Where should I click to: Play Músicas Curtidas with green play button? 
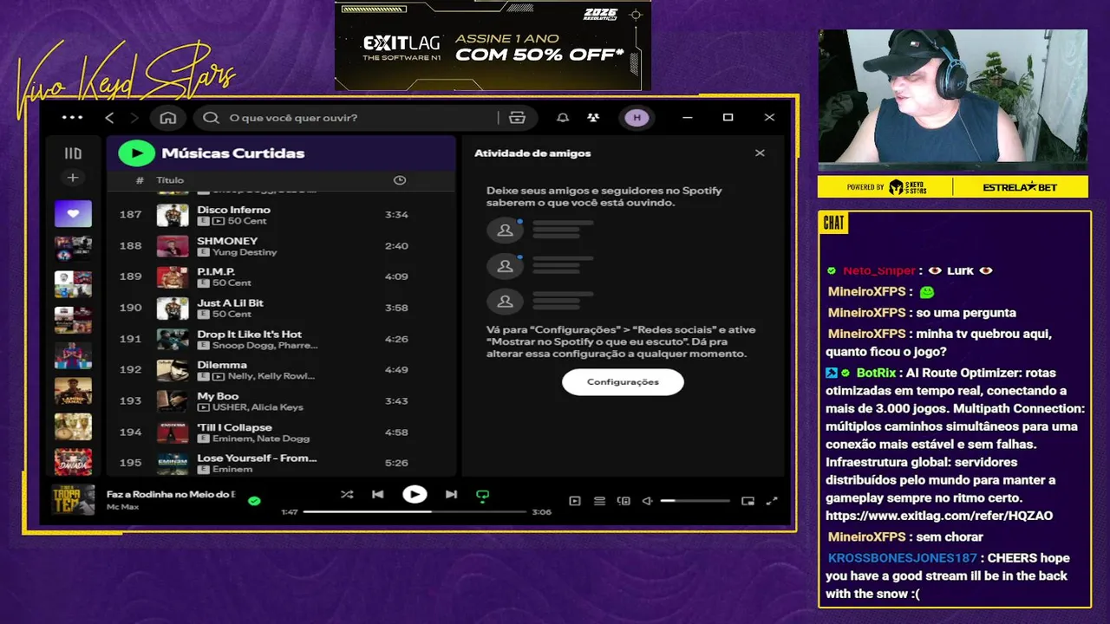(x=136, y=153)
